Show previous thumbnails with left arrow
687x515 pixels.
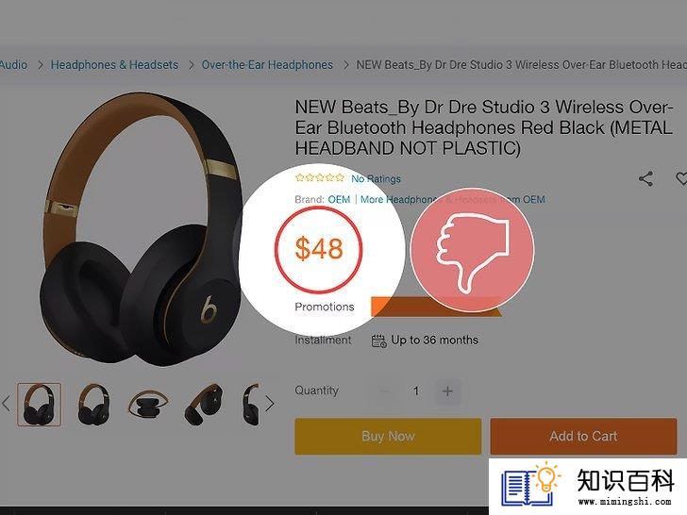tap(6, 404)
